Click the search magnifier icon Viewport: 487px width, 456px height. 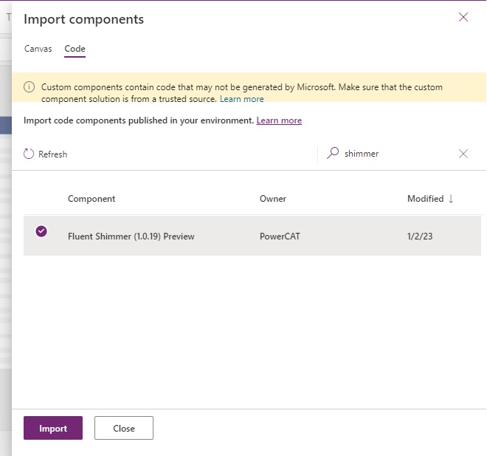tap(333, 154)
